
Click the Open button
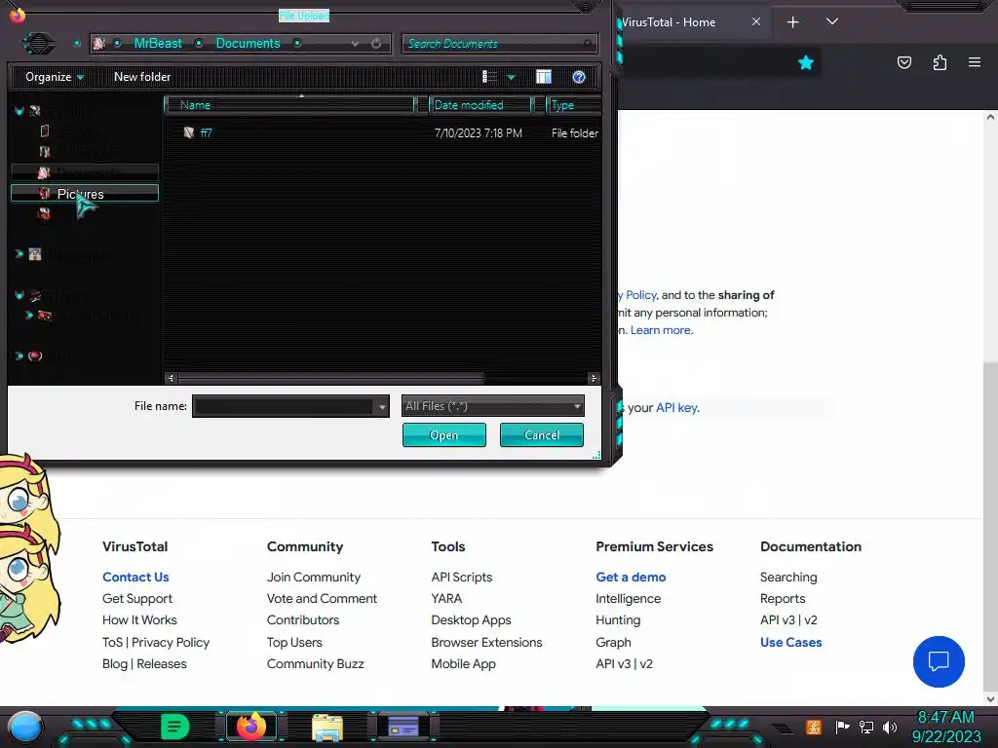click(443, 435)
